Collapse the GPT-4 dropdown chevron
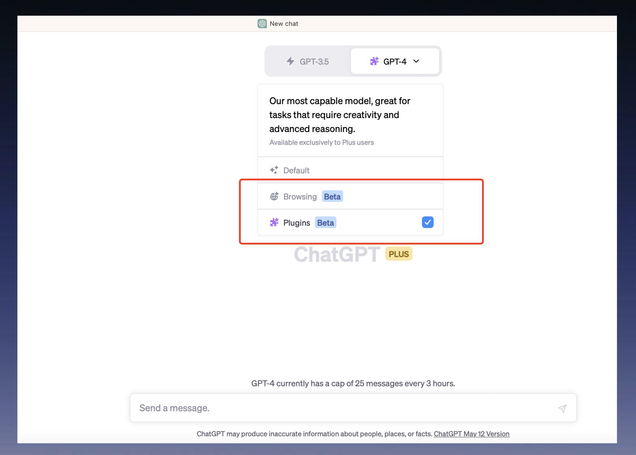This screenshot has height=455, width=636. [x=416, y=61]
